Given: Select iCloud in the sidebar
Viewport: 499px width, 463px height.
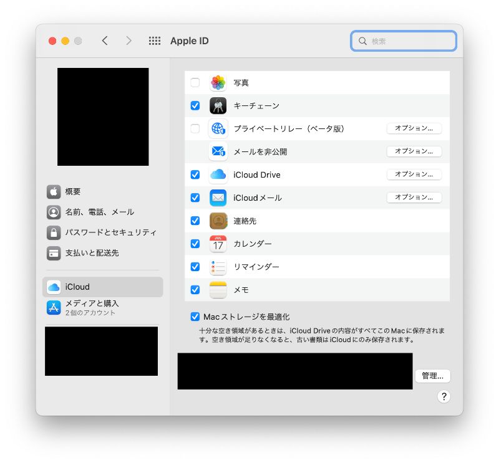Looking at the screenshot, I should coord(102,287).
